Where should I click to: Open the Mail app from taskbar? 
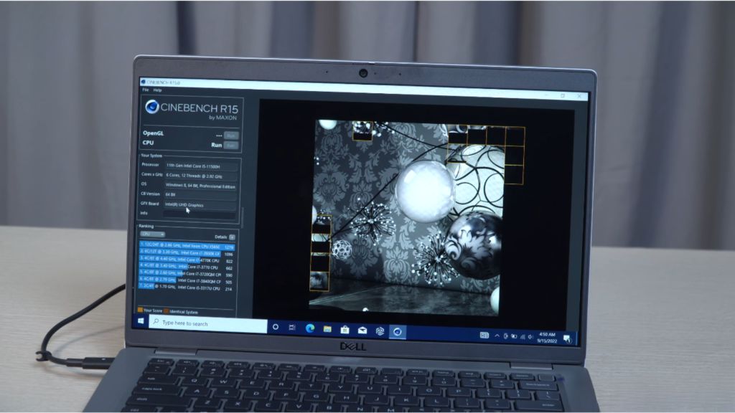point(362,331)
